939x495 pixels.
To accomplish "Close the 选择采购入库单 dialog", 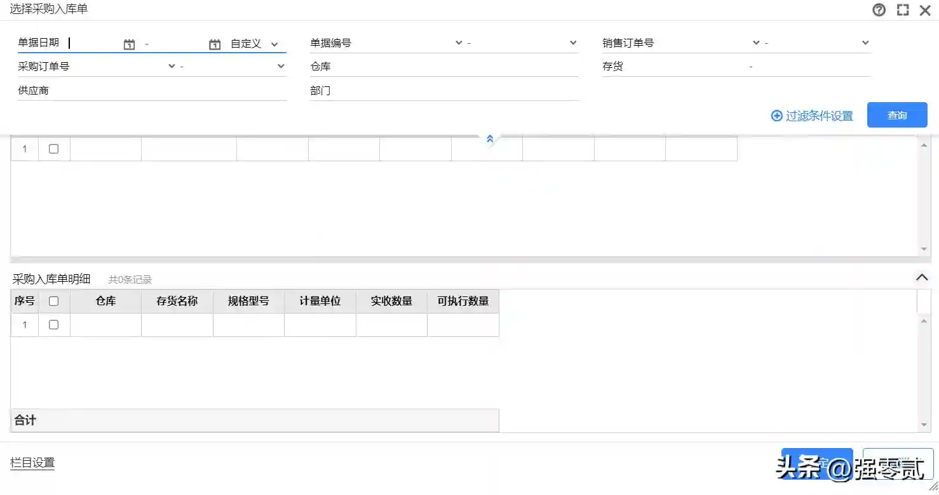I will point(925,10).
